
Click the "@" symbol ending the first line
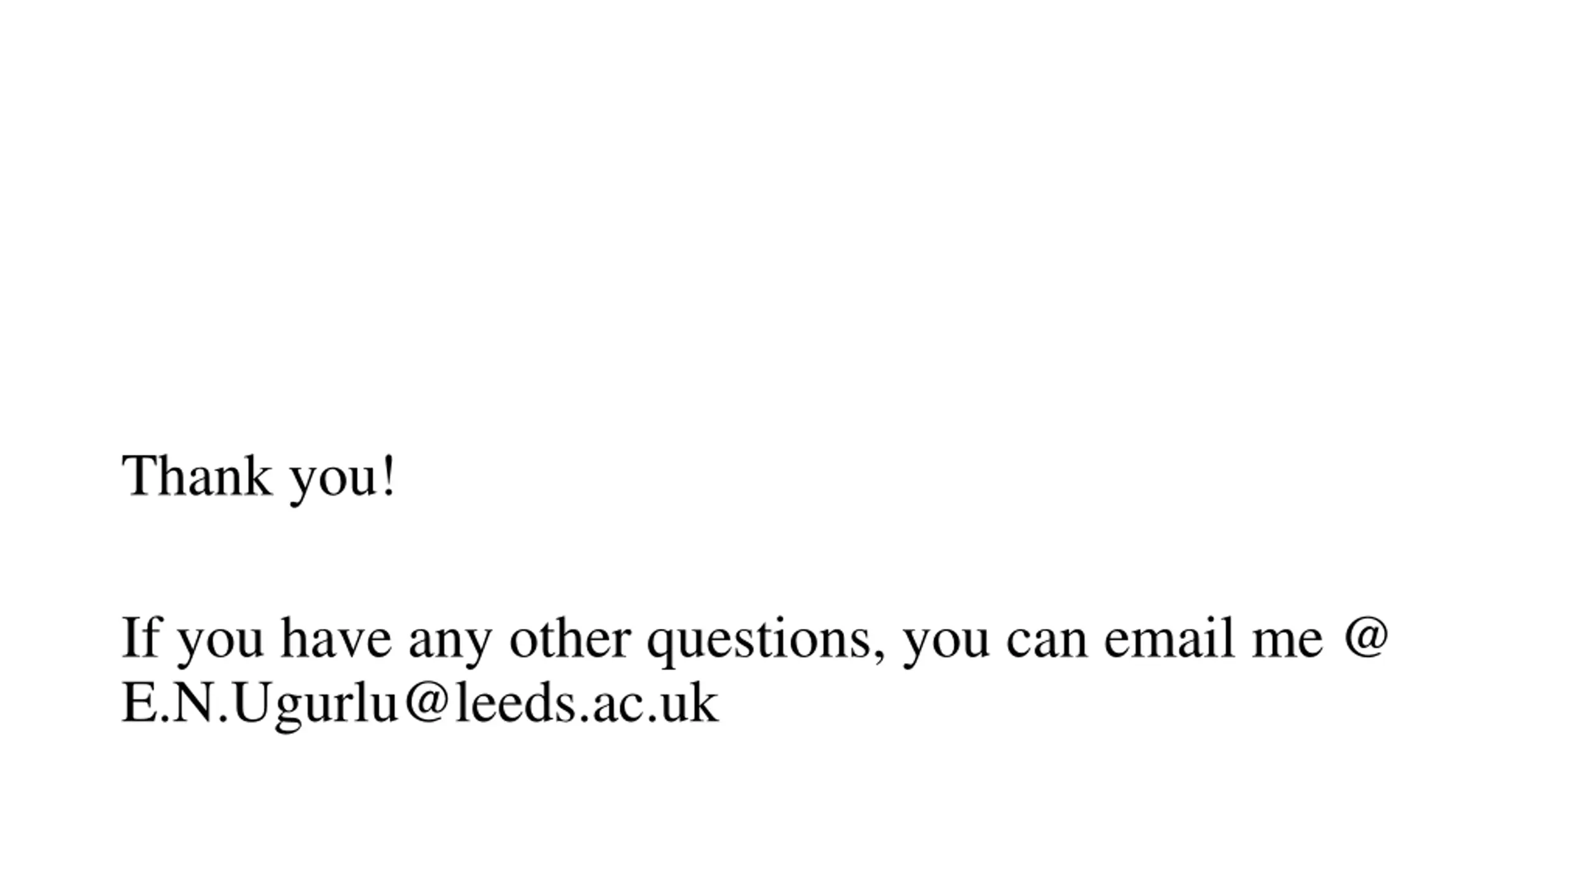pos(1365,637)
